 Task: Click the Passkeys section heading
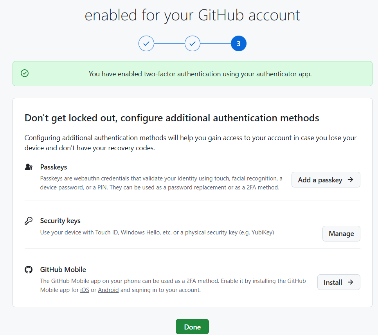(x=54, y=167)
